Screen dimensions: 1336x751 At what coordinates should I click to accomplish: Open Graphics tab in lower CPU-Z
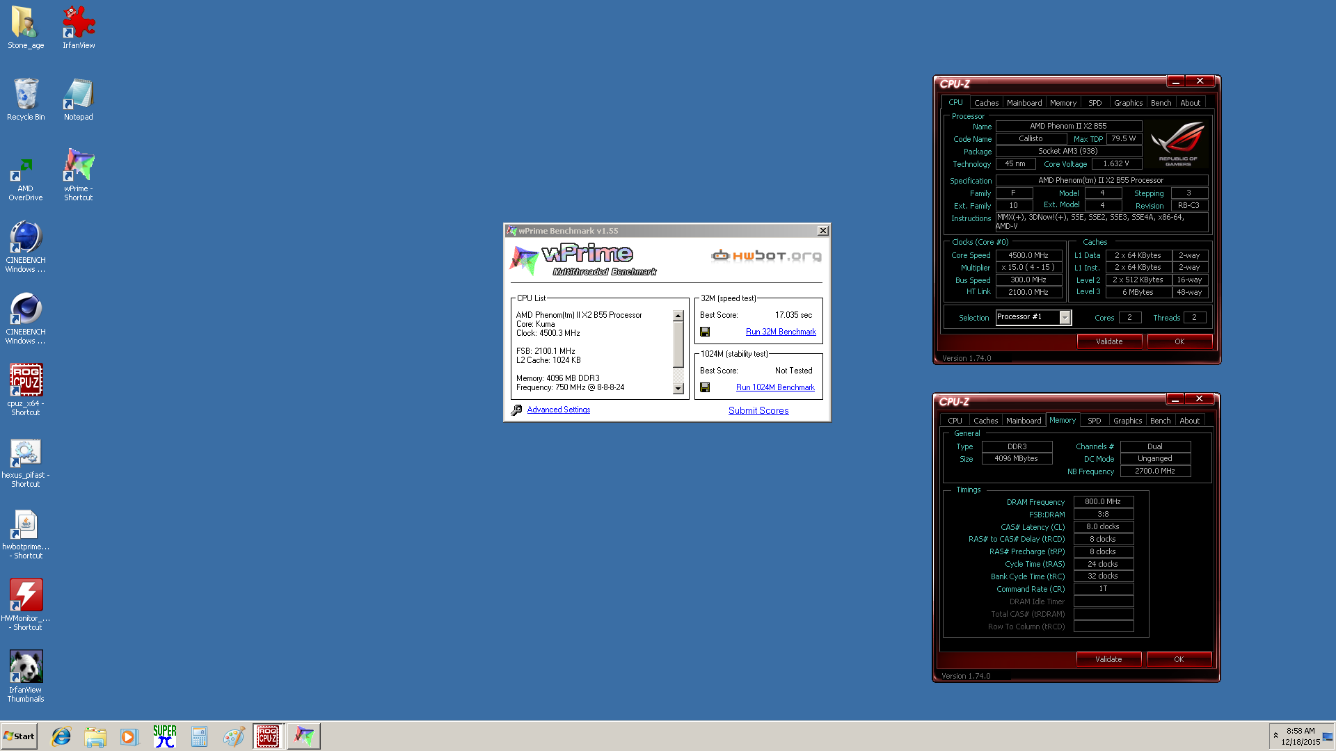pyautogui.click(x=1127, y=421)
